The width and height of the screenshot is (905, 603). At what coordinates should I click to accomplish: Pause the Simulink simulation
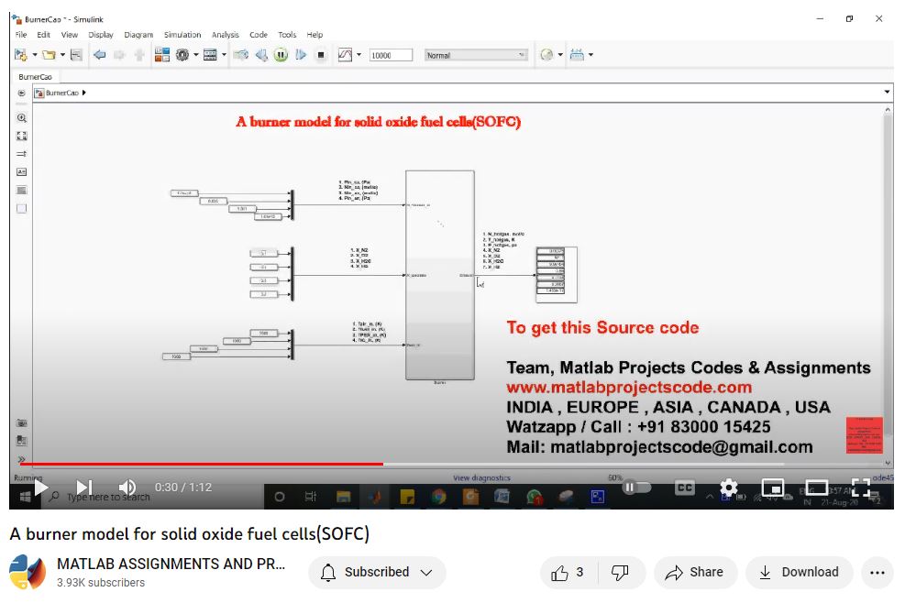(281, 55)
